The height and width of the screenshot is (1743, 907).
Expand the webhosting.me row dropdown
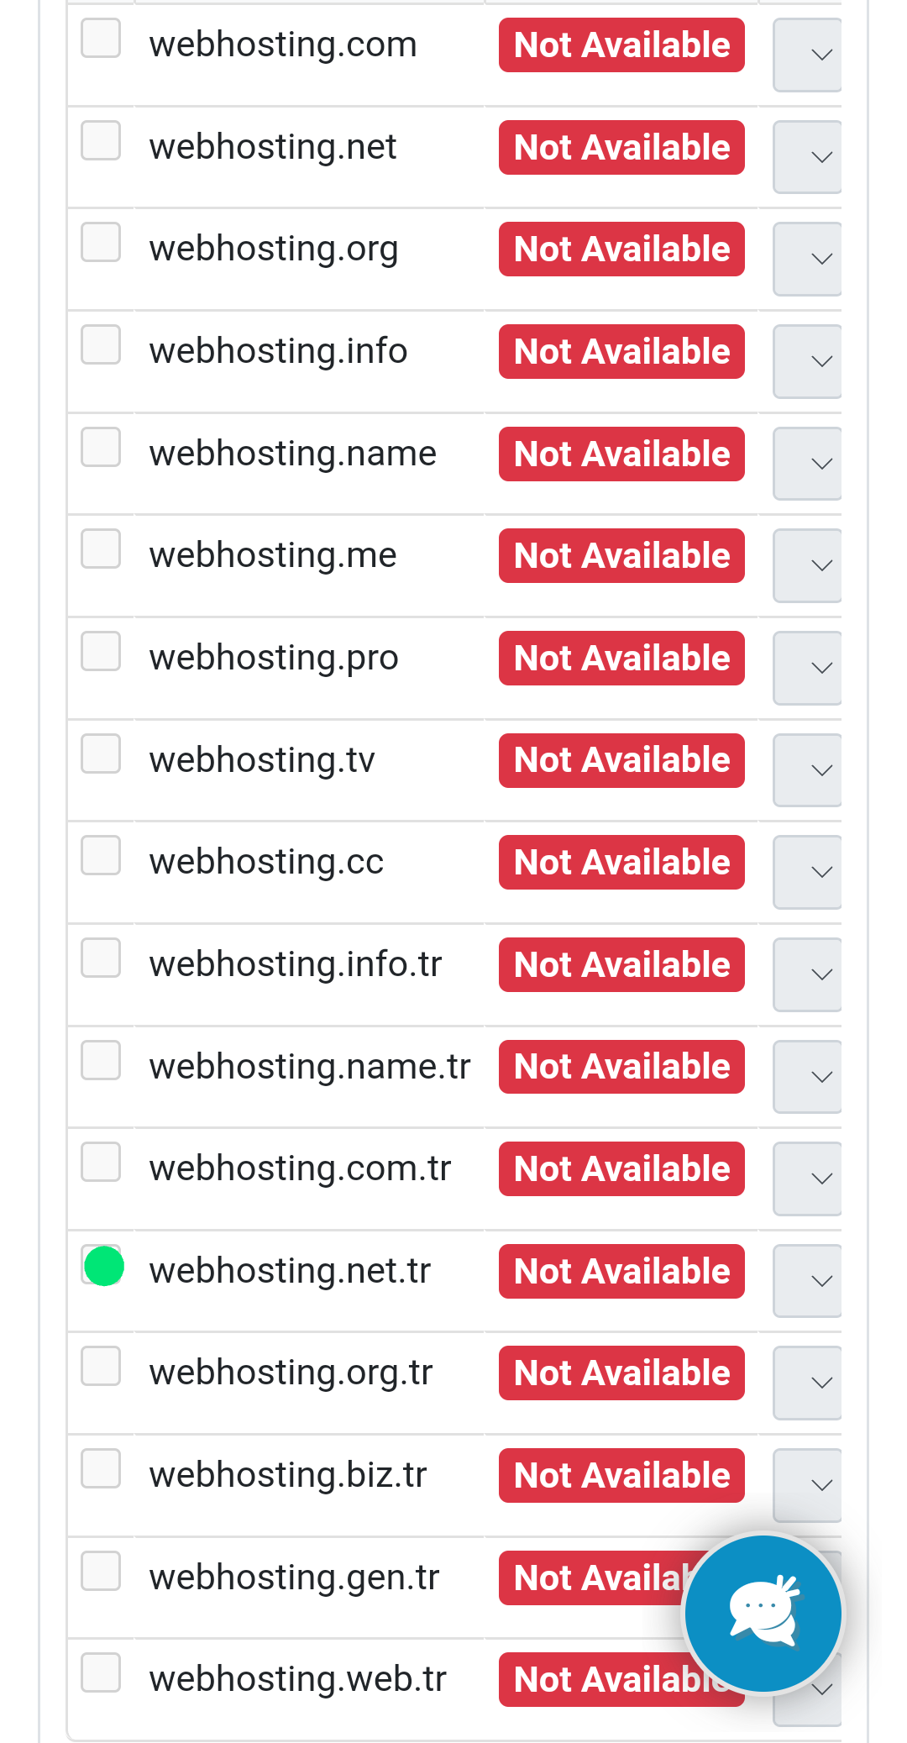pos(807,565)
